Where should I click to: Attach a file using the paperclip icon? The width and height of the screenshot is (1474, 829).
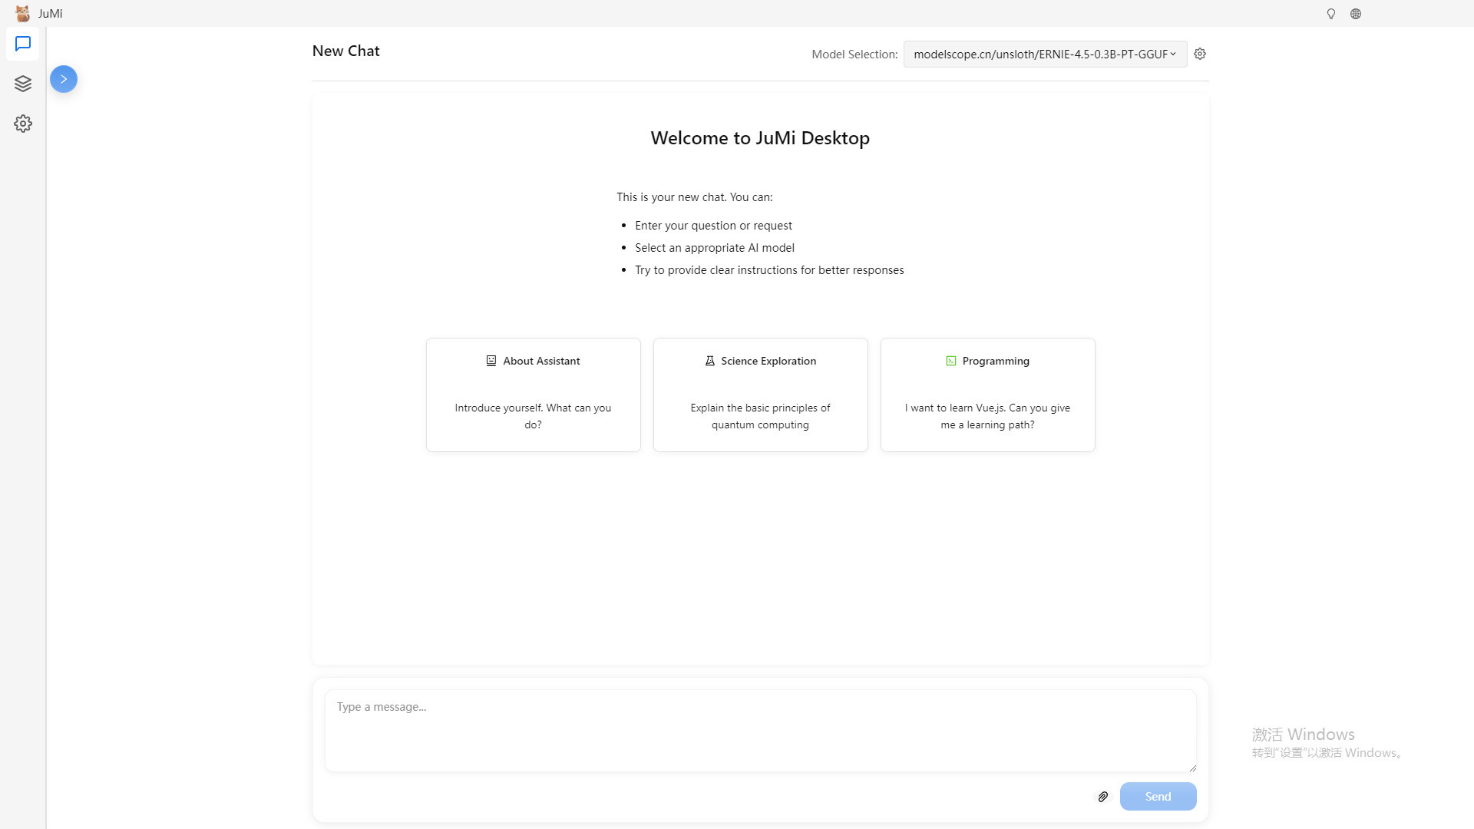(1103, 797)
